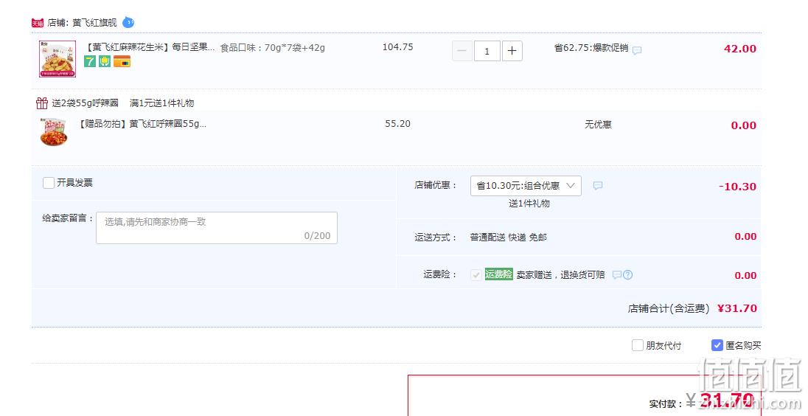Image resolution: width=808 pixels, height=416 pixels.
Task: Open the 省10.30元:组合优惠 dropdown
Action: [526, 186]
